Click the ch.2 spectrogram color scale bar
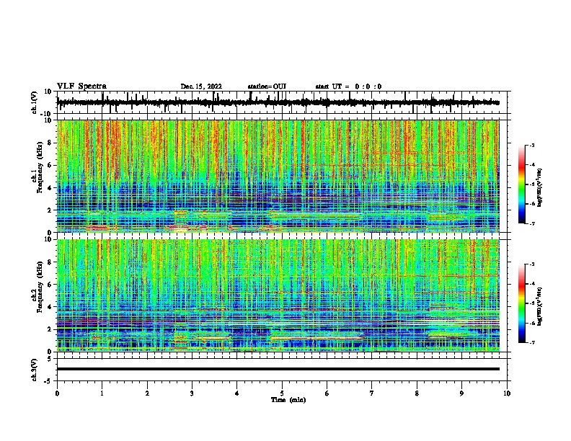 click(x=522, y=303)
